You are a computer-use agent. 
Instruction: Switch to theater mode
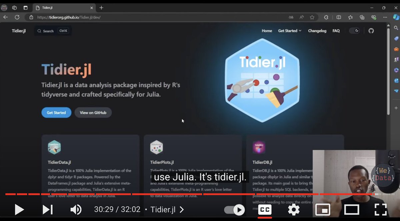click(352, 210)
